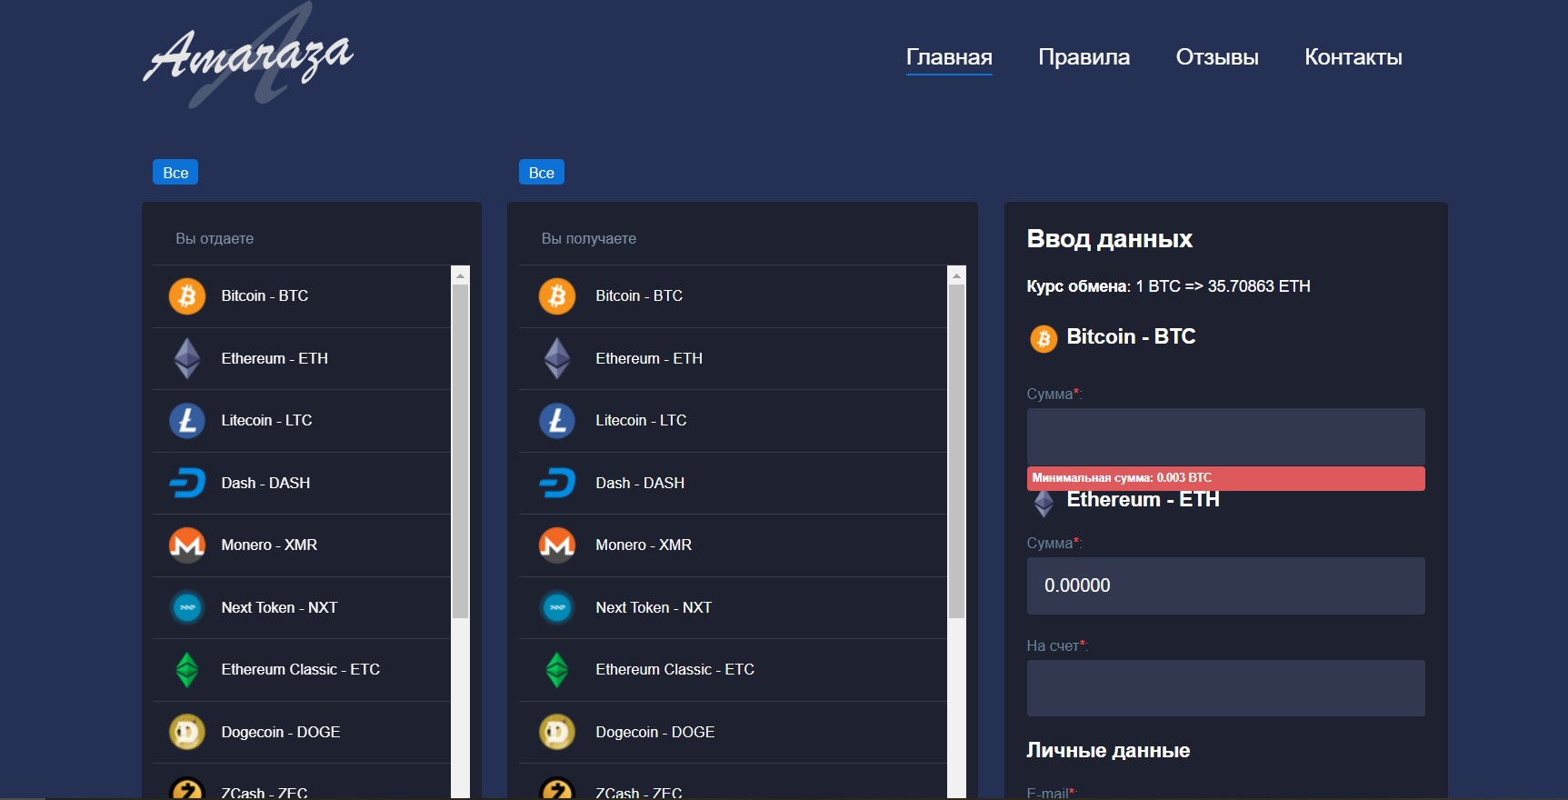Select 'Ethereum Classic - ETC' text in 'Вы отдаете'
Viewport: 1568px width, 800px height.
tap(301, 670)
